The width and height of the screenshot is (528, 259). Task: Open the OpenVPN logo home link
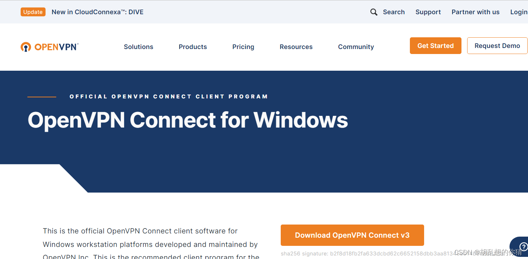49,47
